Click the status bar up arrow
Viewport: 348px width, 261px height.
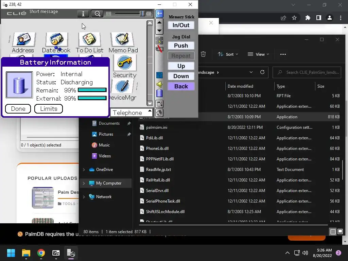point(159,22)
